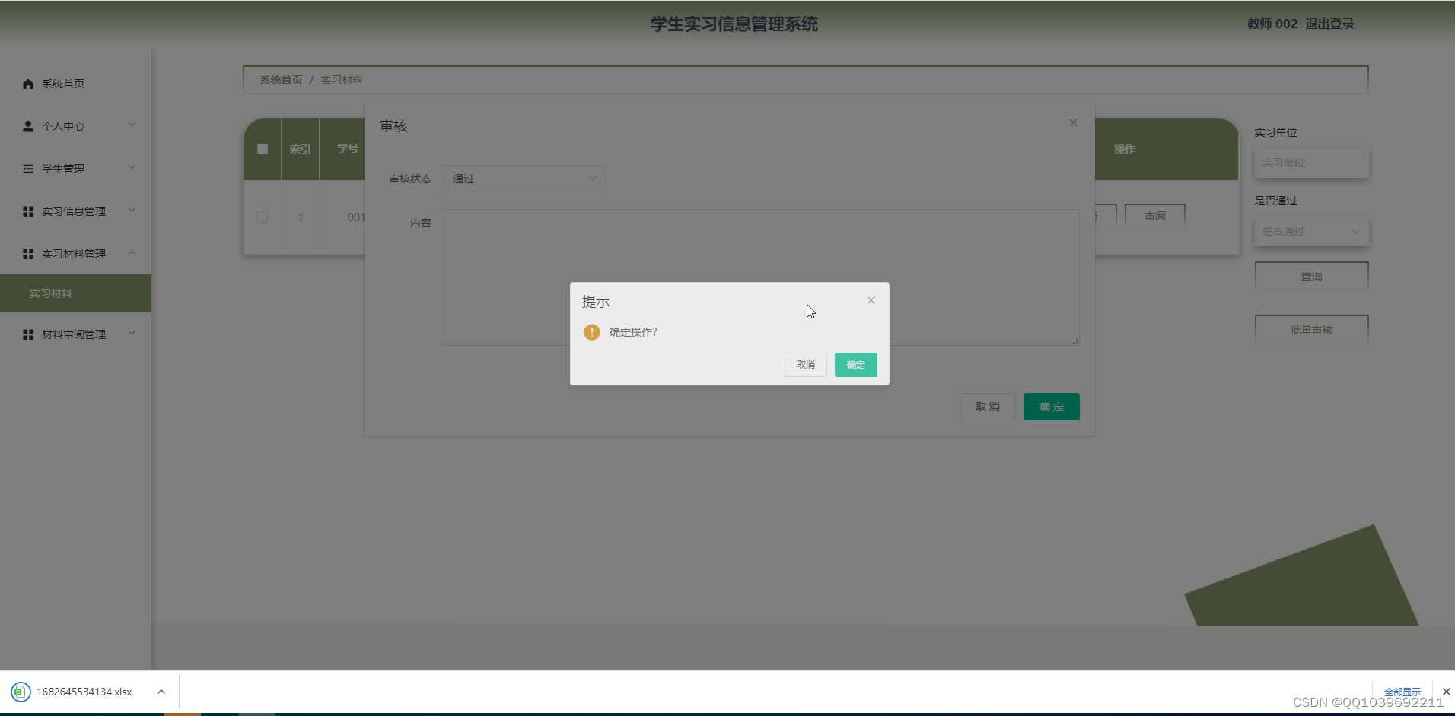Click the 批量审核 button

1311,330
